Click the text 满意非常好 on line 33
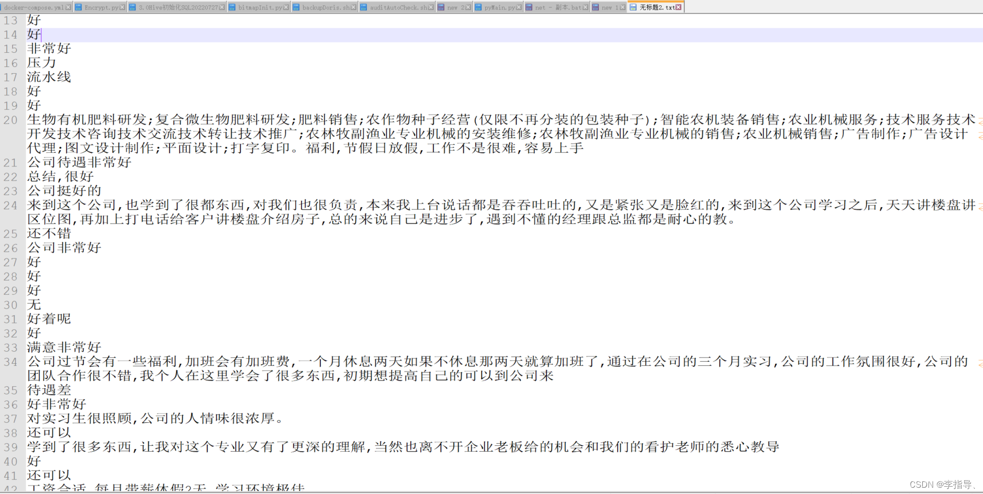The height and width of the screenshot is (494, 983). tap(64, 347)
